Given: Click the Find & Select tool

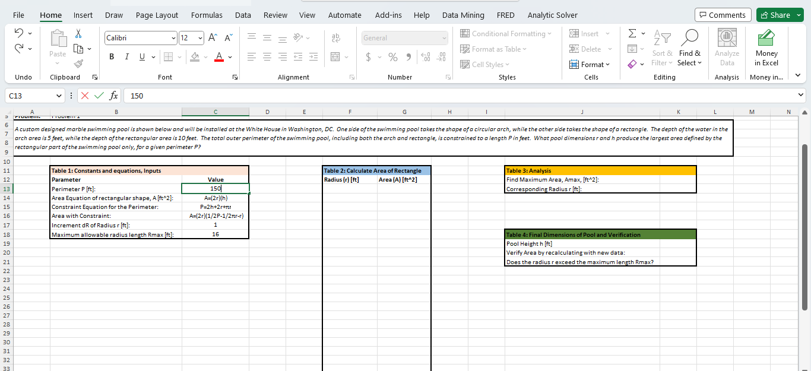Looking at the screenshot, I should (690, 47).
